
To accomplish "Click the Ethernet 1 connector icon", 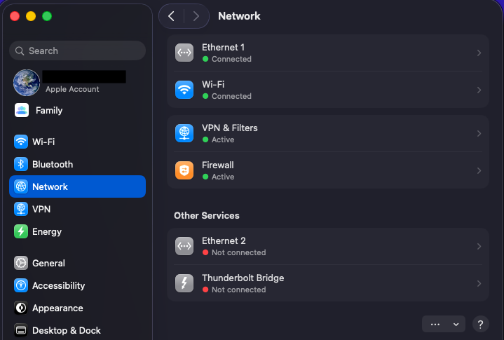I will (184, 53).
